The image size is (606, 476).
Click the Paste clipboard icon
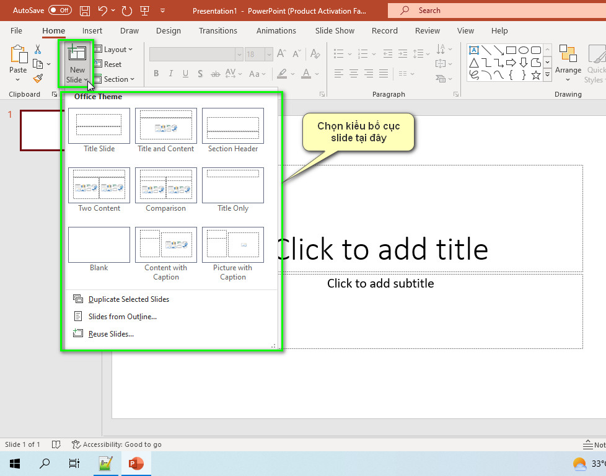18,54
